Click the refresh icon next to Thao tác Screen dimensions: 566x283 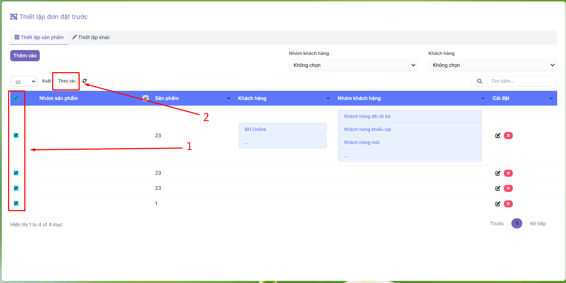tap(85, 81)
